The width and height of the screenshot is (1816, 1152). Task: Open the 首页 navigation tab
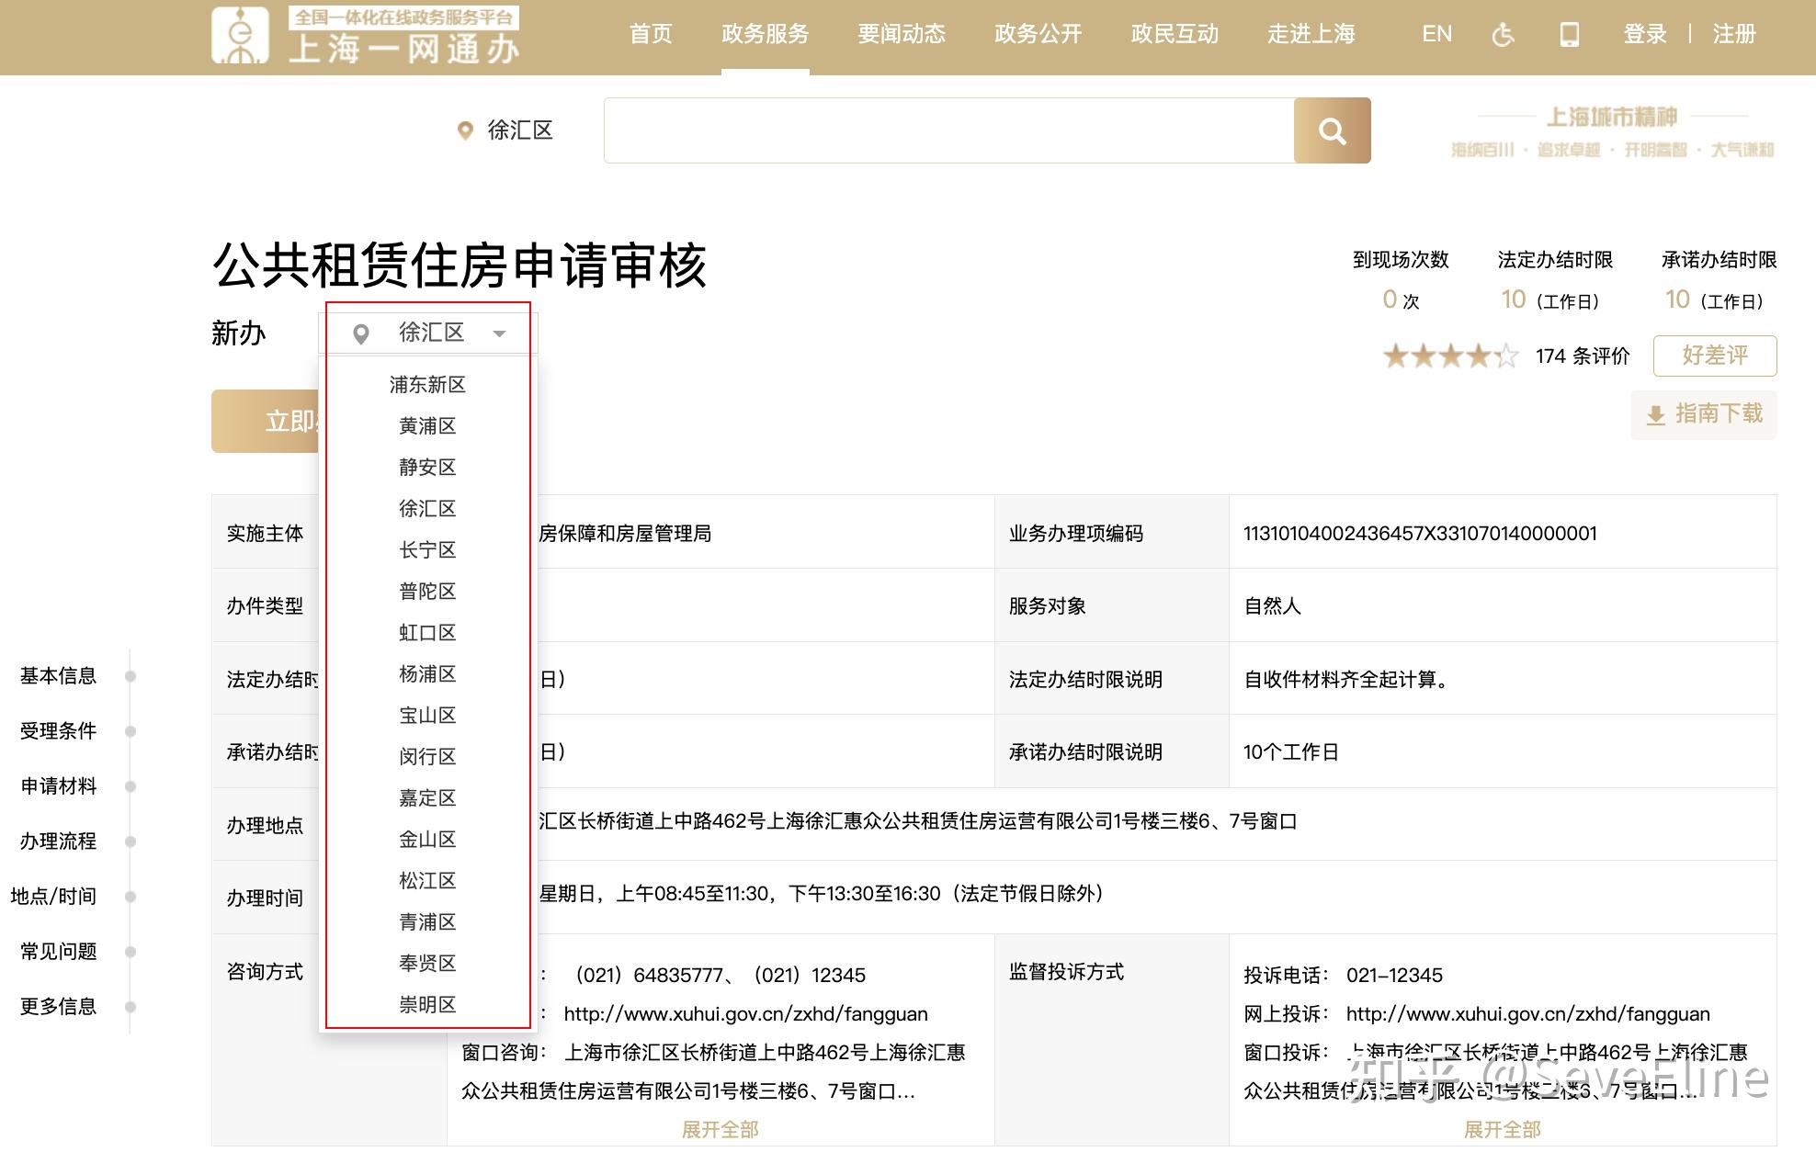[x=651, y=34]
